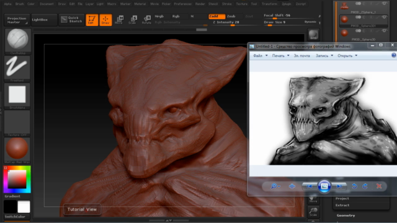Go to next image in Photo Viewer
The height and width of the screenshot is (223, 397).
point(339,186)
